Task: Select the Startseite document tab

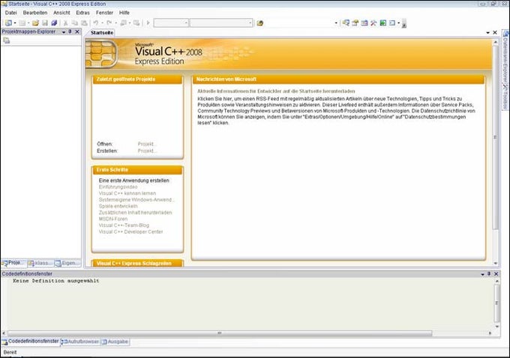Action: 102,32
